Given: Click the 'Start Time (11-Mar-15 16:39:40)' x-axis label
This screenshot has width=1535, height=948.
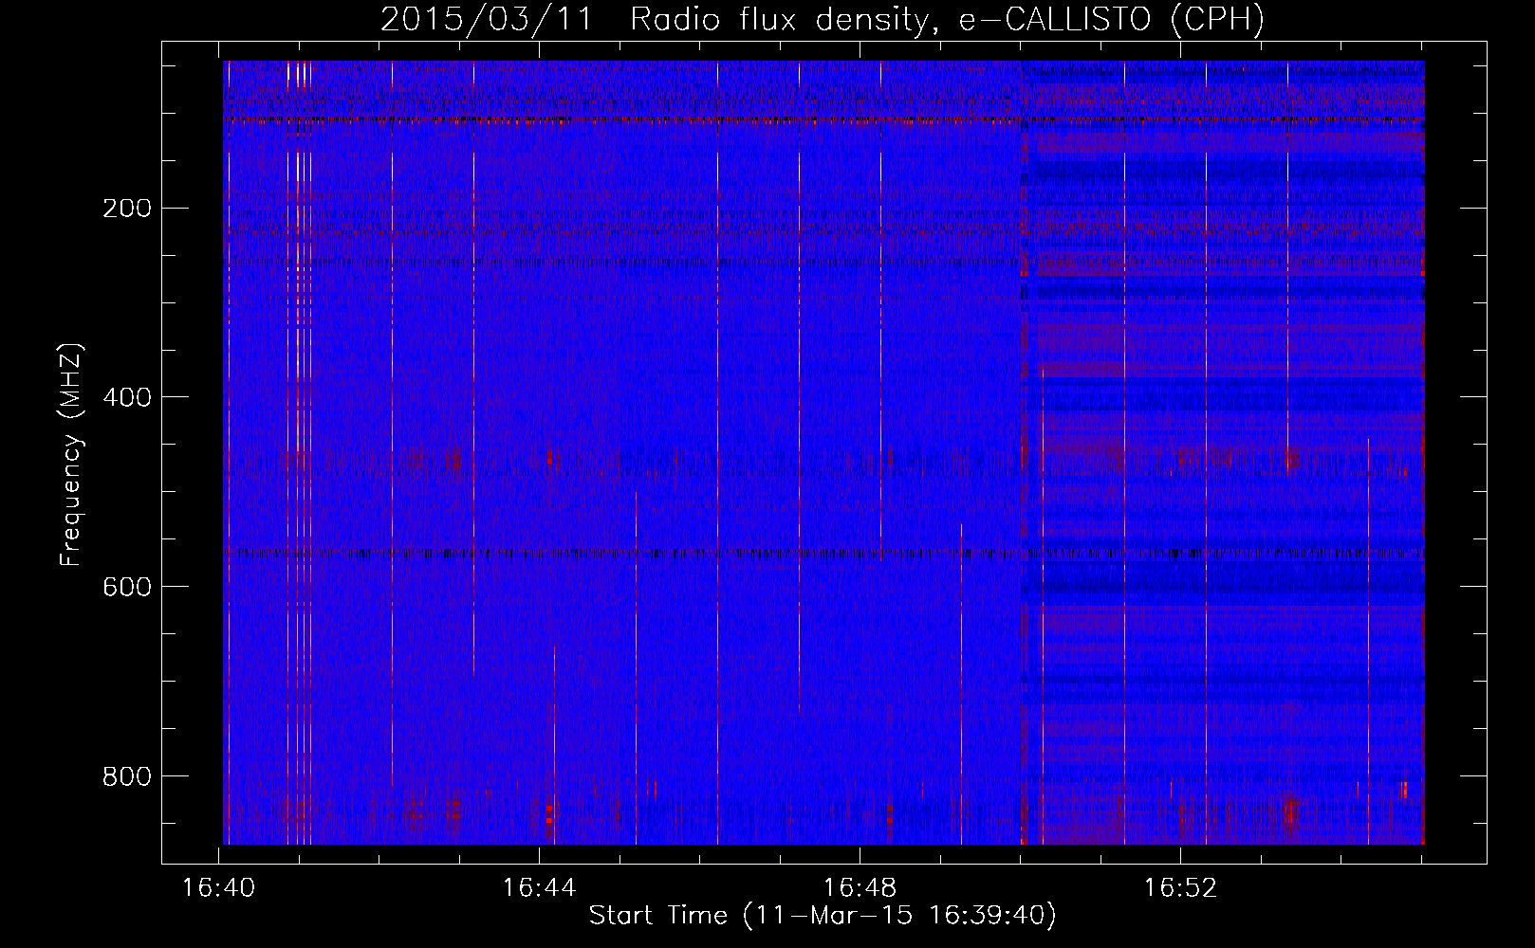Looking at the screenshot, I should click(x=823, y=916).
